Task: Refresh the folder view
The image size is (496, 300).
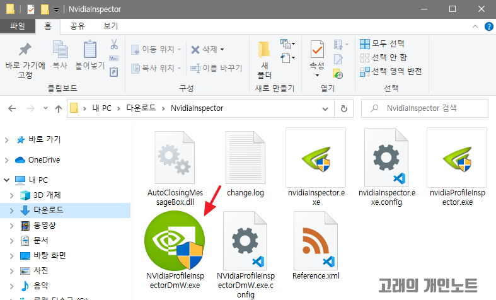Action: (x=344, y=109)
